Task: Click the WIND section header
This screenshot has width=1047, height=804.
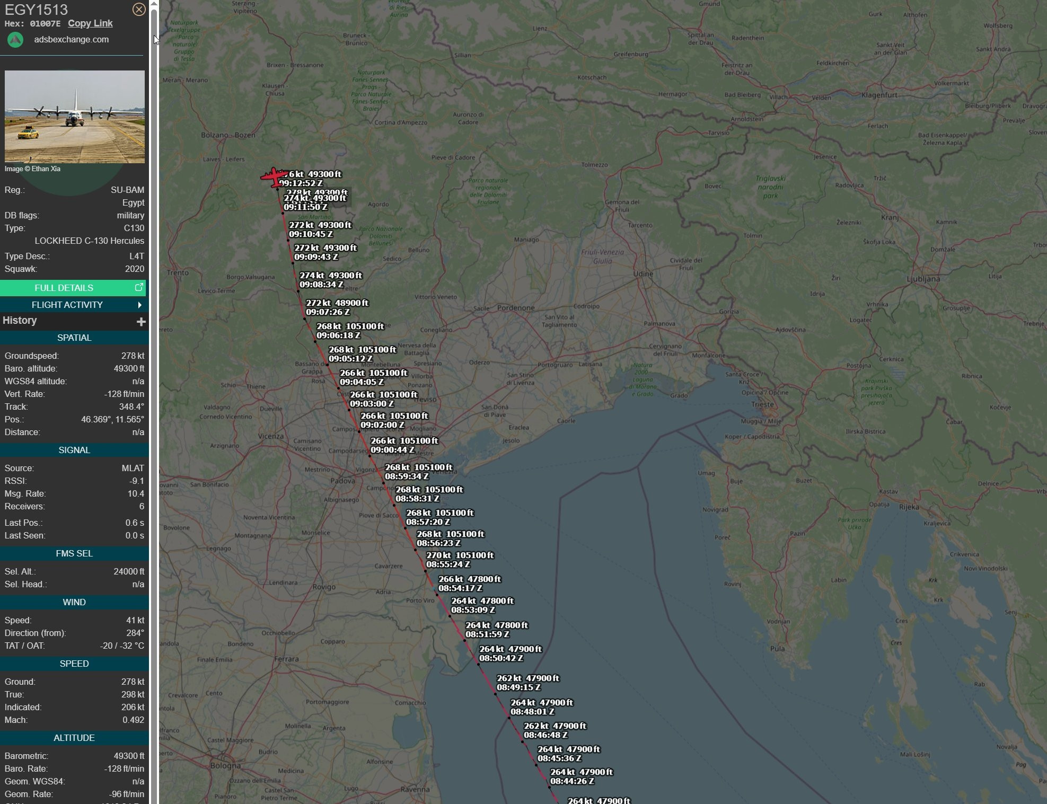Action: click(x=74, y=602)
